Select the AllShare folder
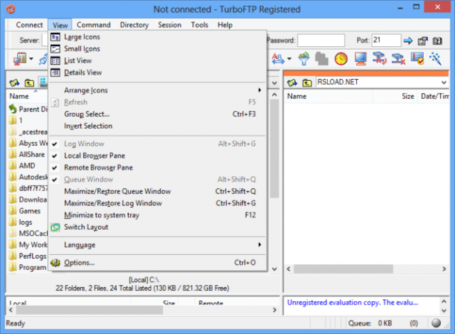This screenshot has height=334, width=455. (x=27, y=155)
